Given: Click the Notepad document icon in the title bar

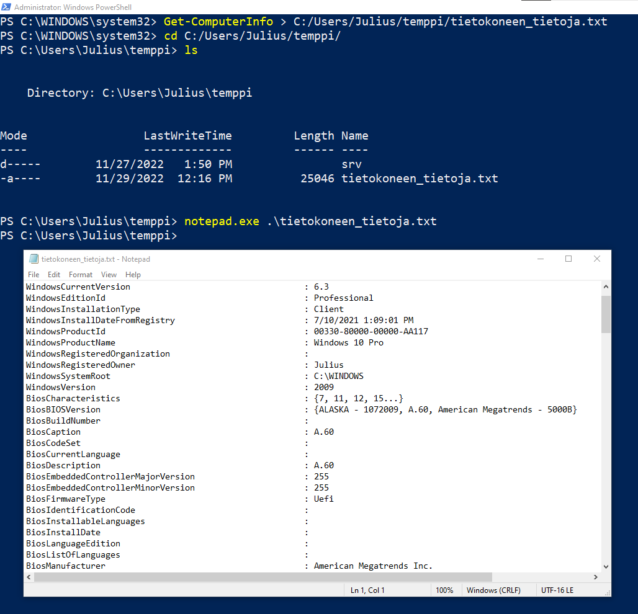Looking at the screenshot, I should (x=35, y=259).
